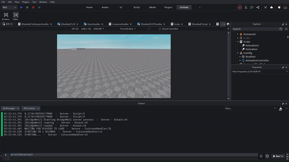This screenshot has width=289, height=162.
Task: Close the device emulator bar
Action: 228,29
